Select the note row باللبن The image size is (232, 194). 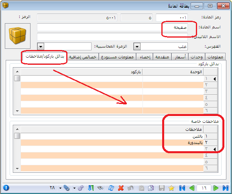tap(112, 136)
